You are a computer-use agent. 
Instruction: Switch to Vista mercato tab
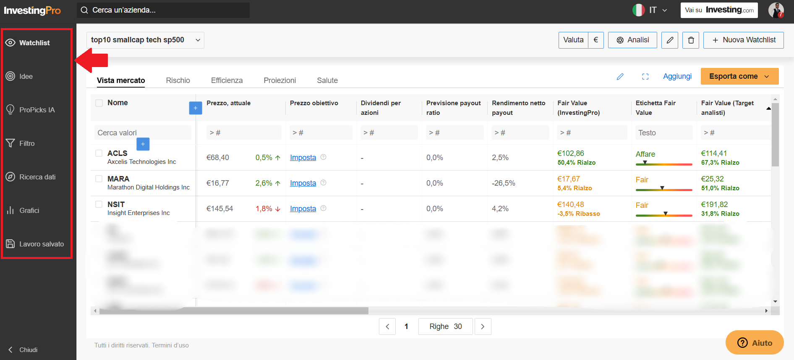click(x=121, y=80)
